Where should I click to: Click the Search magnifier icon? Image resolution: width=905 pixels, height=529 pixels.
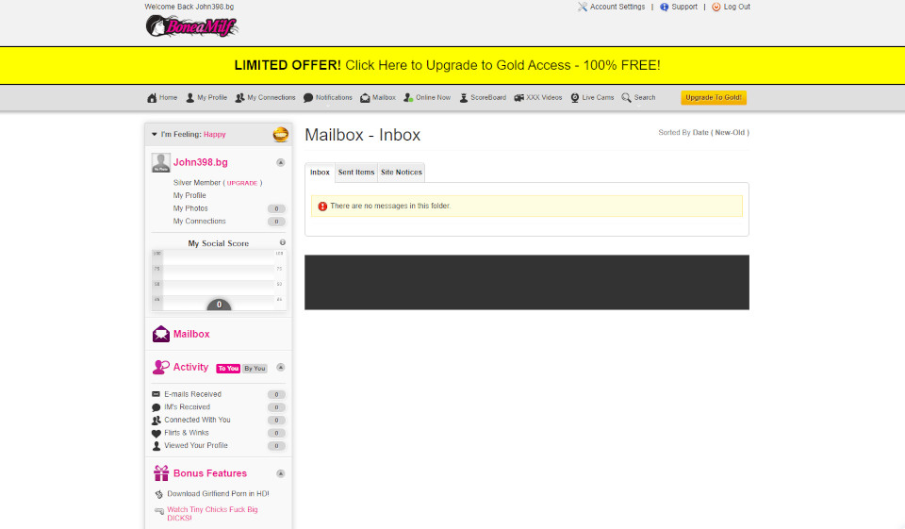627,98
